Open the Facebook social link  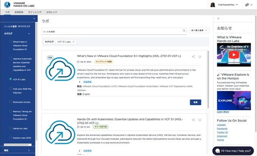coord(222,129)
